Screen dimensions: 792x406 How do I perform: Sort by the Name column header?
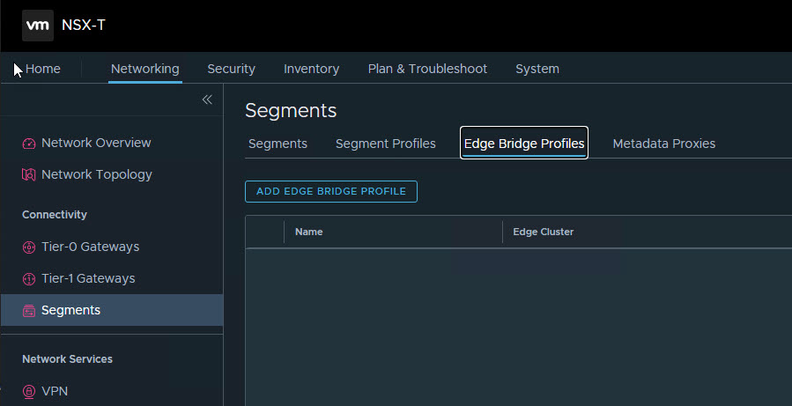click(308, 232)
